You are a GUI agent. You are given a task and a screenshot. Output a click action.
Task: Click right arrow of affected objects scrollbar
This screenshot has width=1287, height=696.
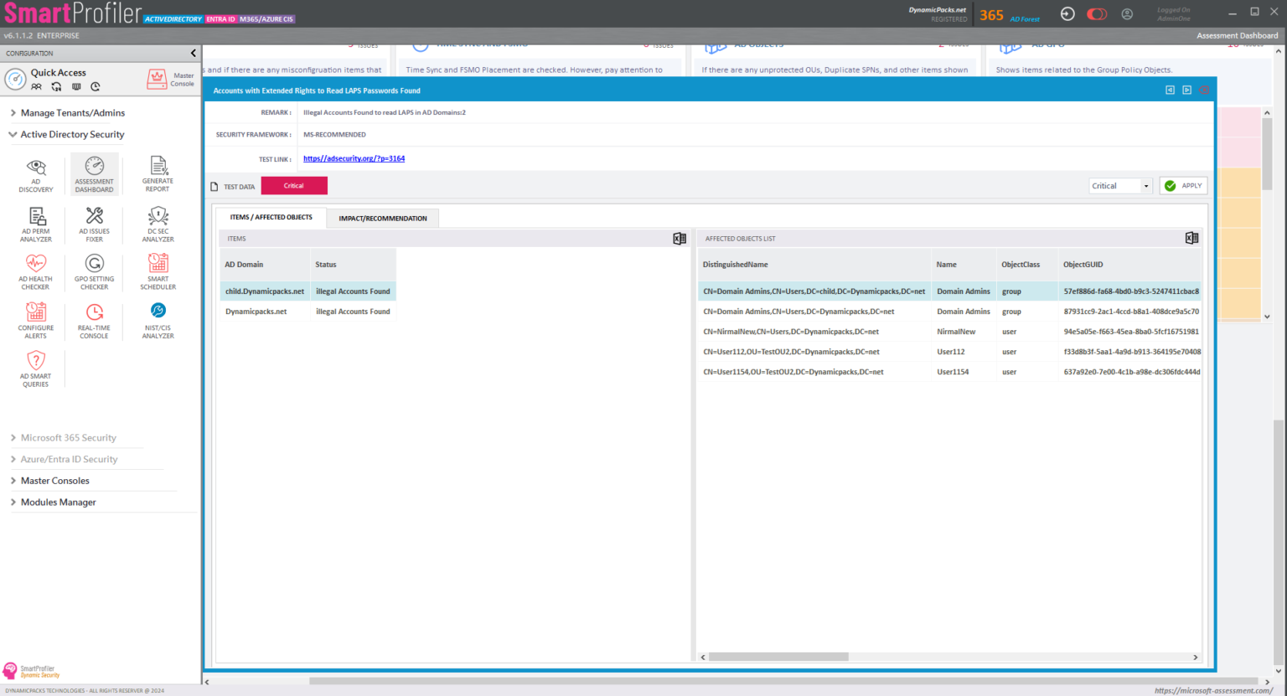tap(1196, 657)
